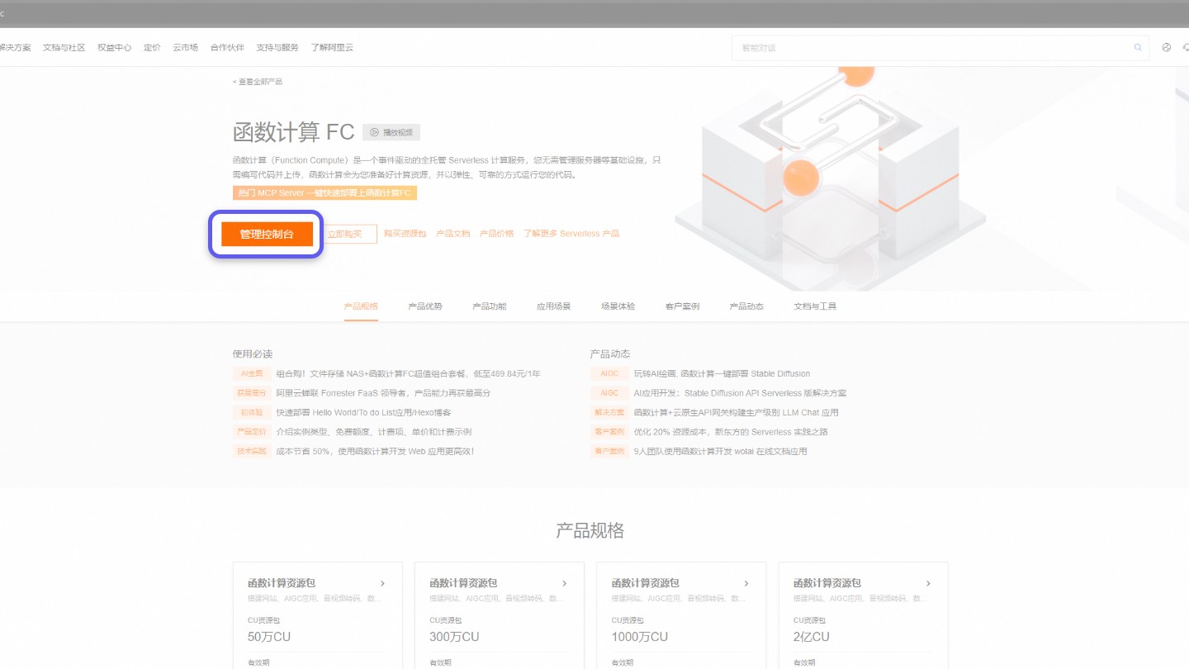
Task: Open 快速部署 Hello World/To do List article
Action: pos(363,412)
